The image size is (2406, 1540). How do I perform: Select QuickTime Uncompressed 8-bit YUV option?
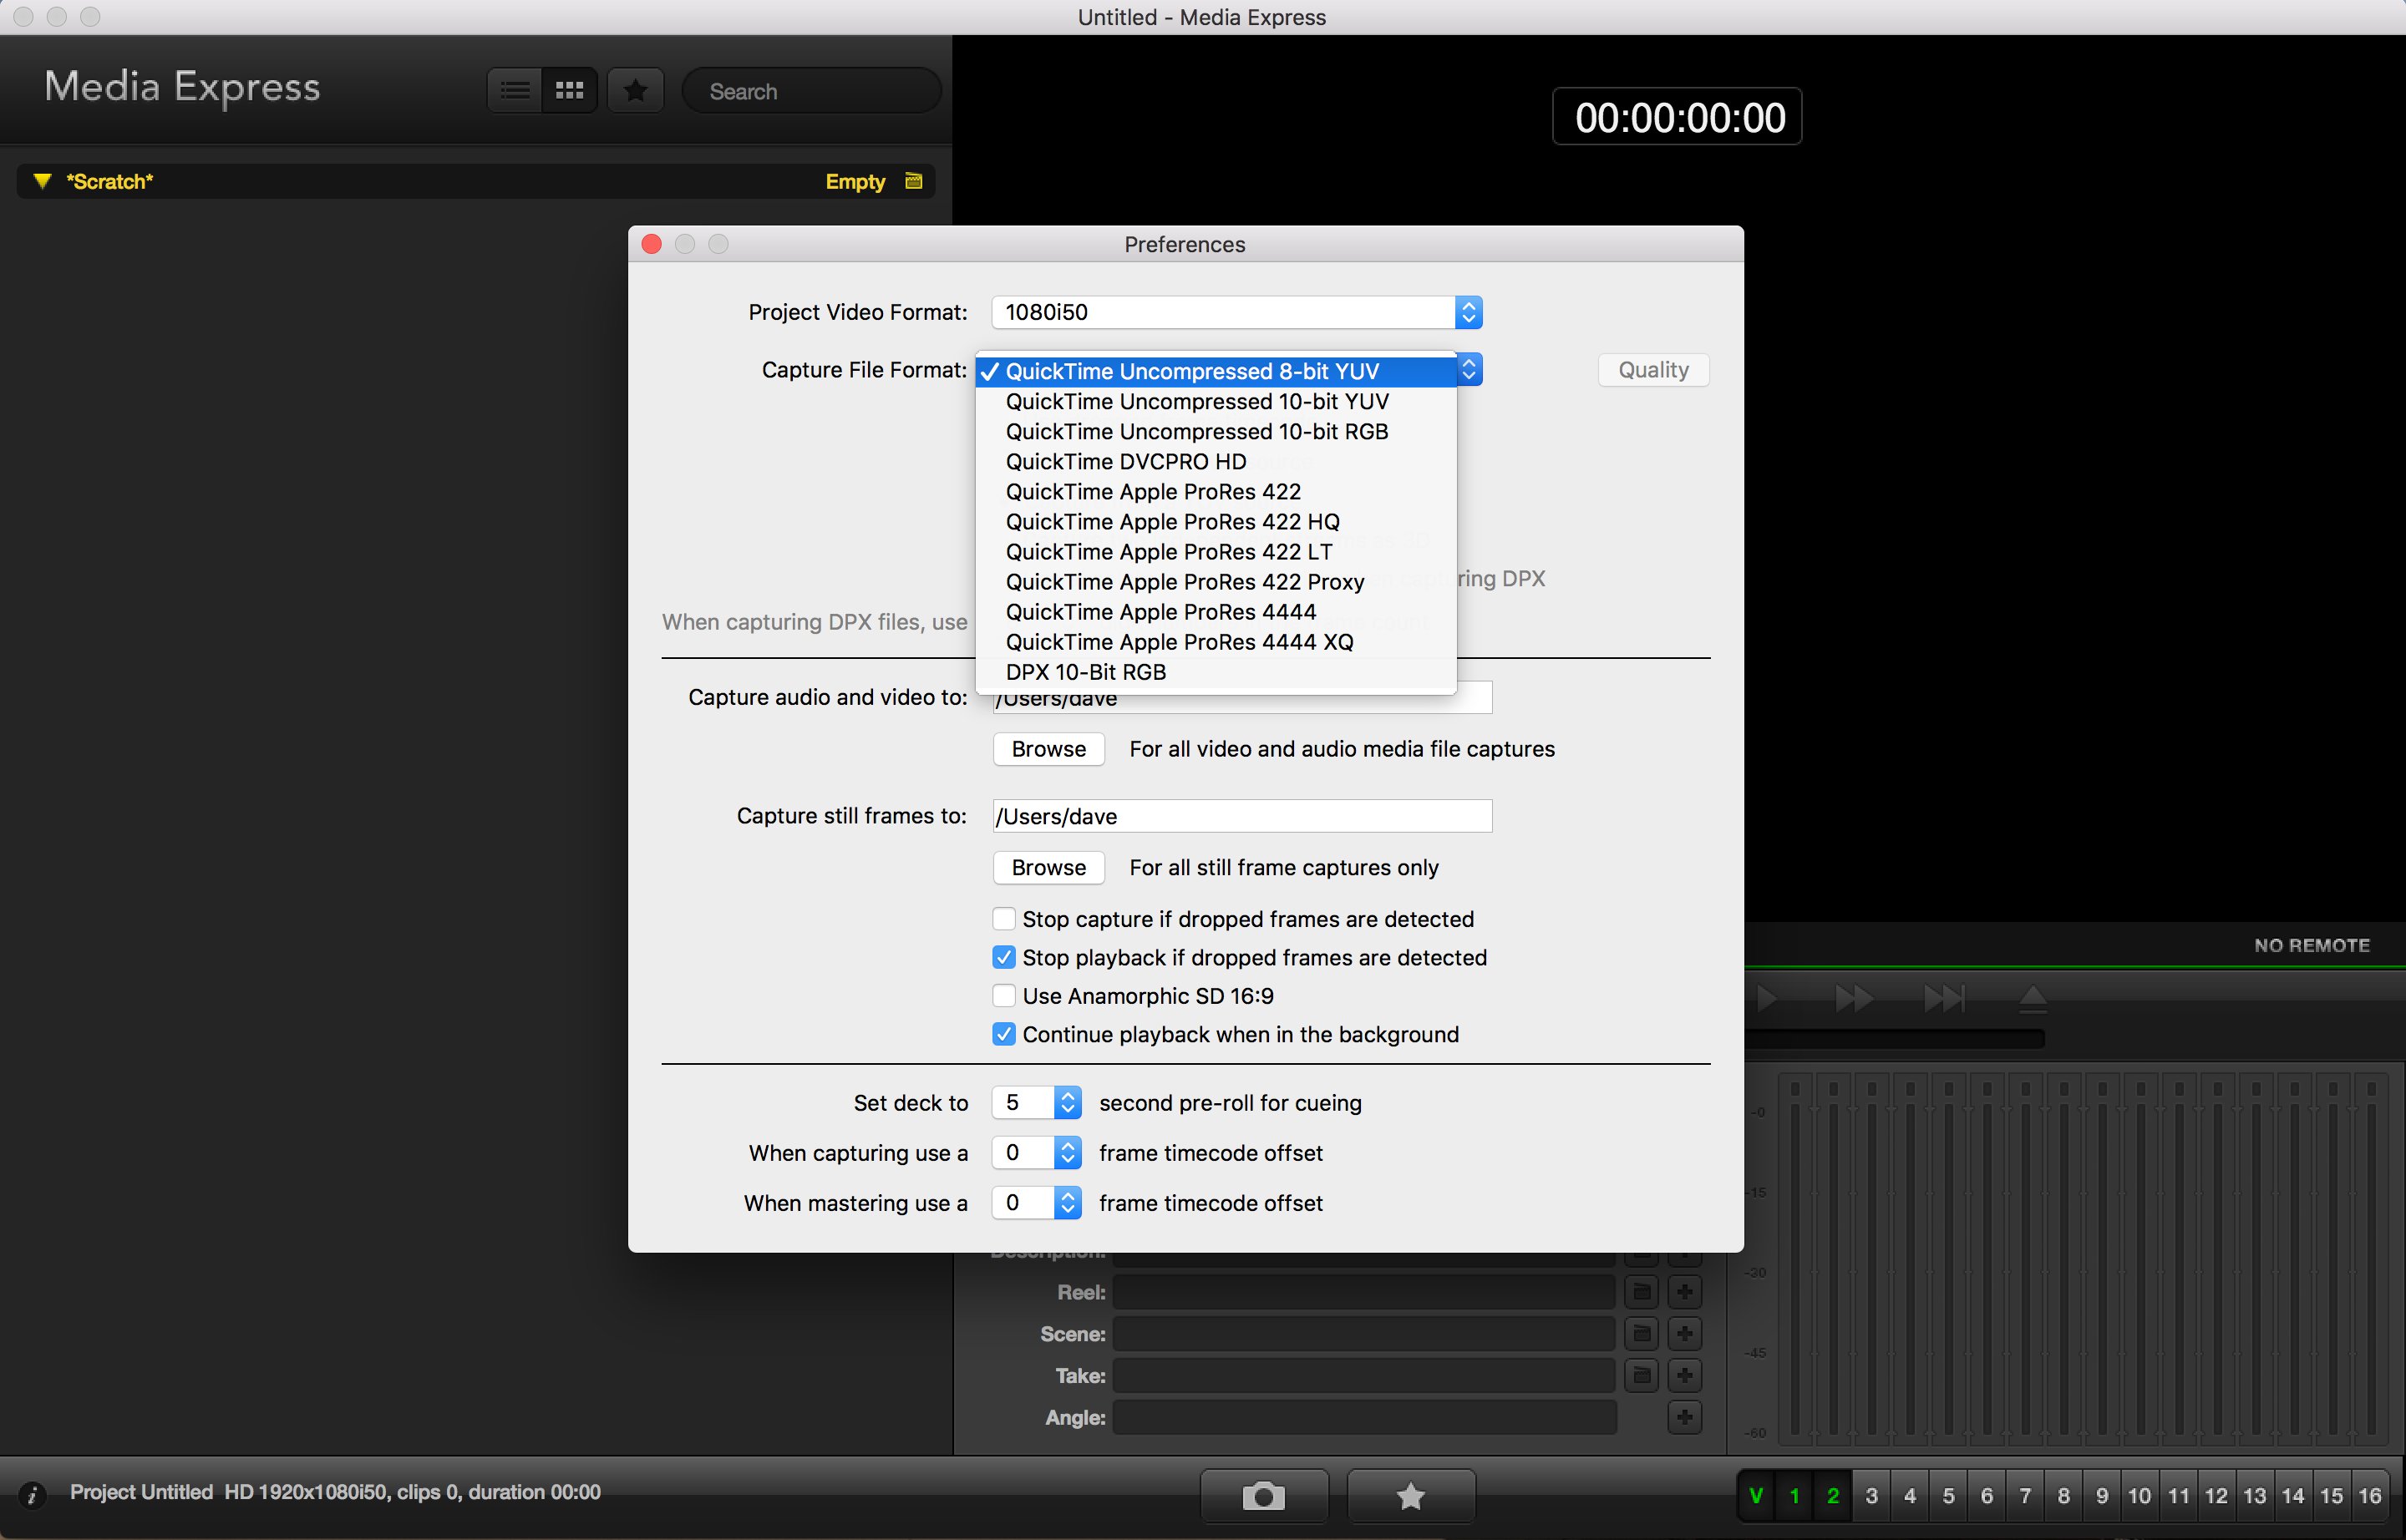coord(1216,371)
